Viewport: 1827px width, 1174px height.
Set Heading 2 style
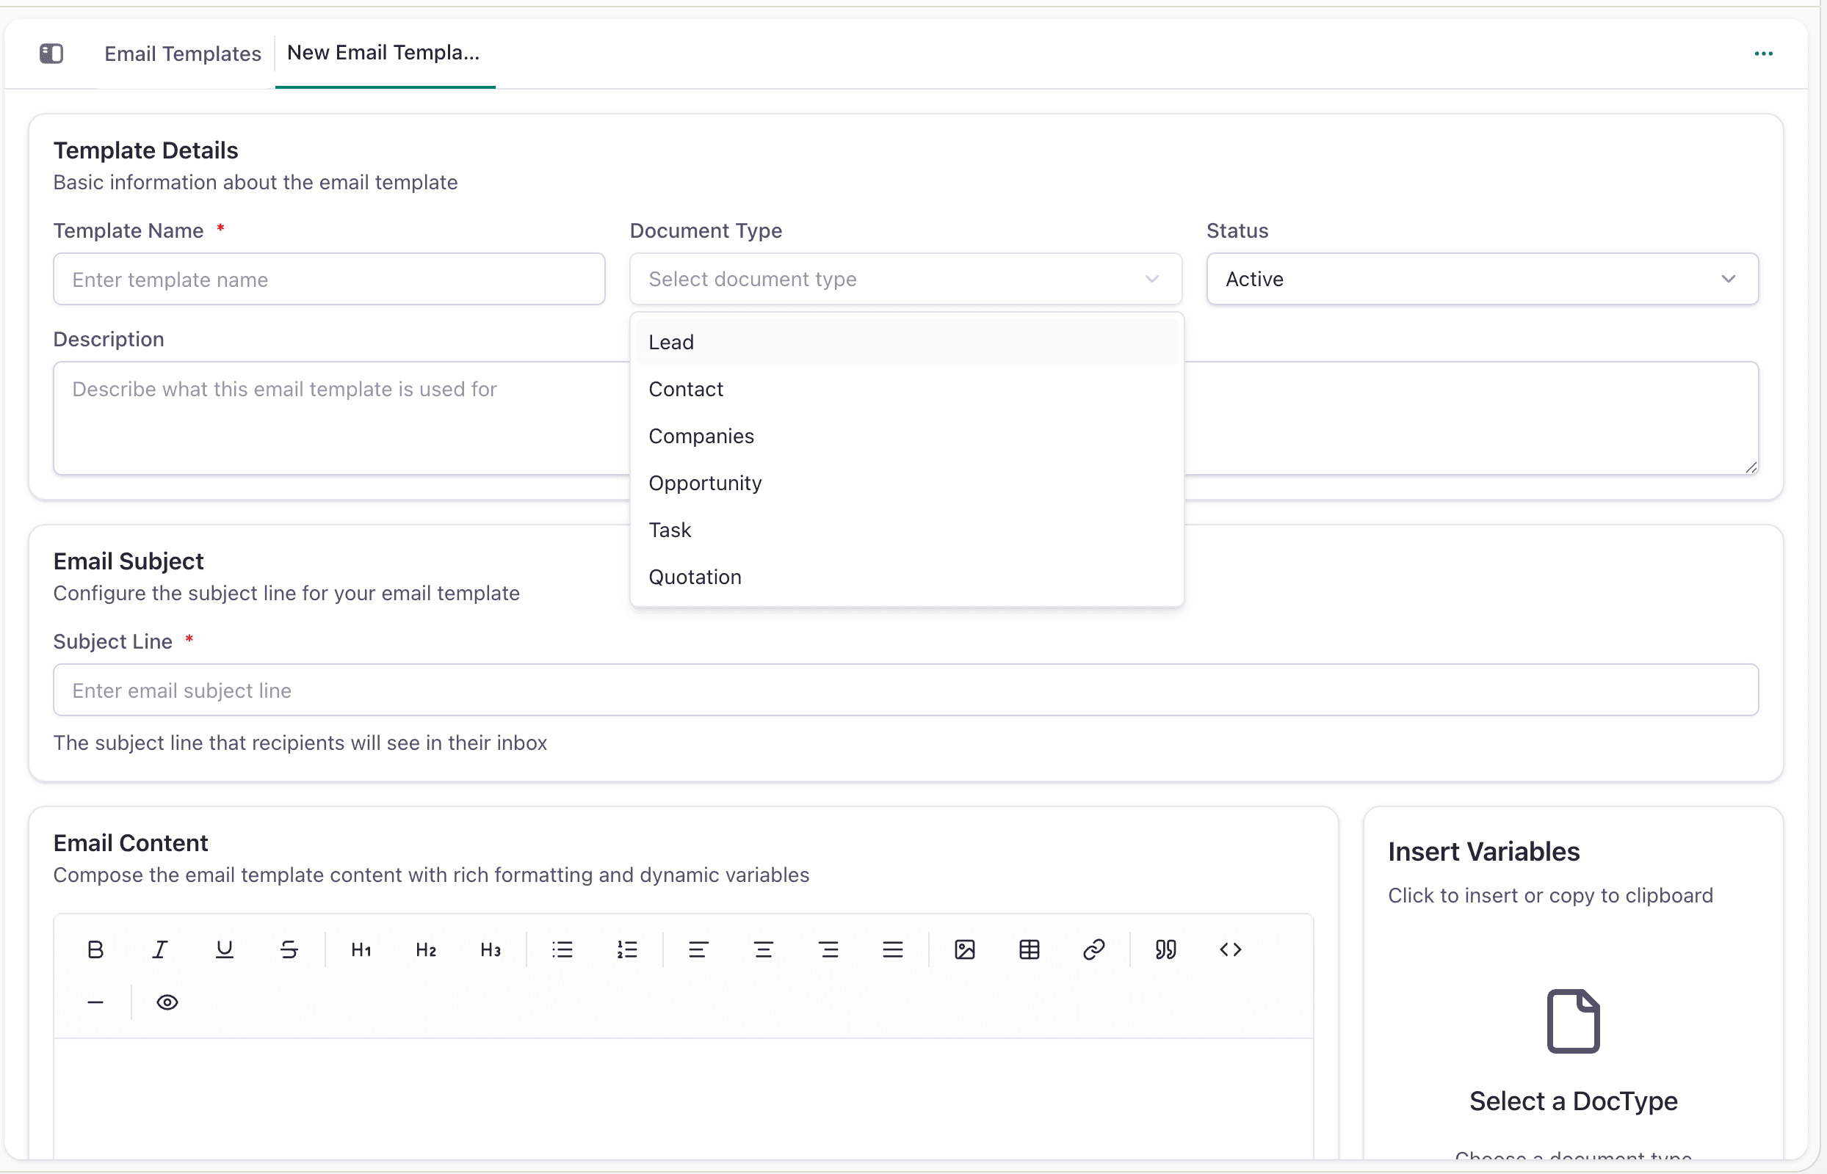(x=426, y=949)
